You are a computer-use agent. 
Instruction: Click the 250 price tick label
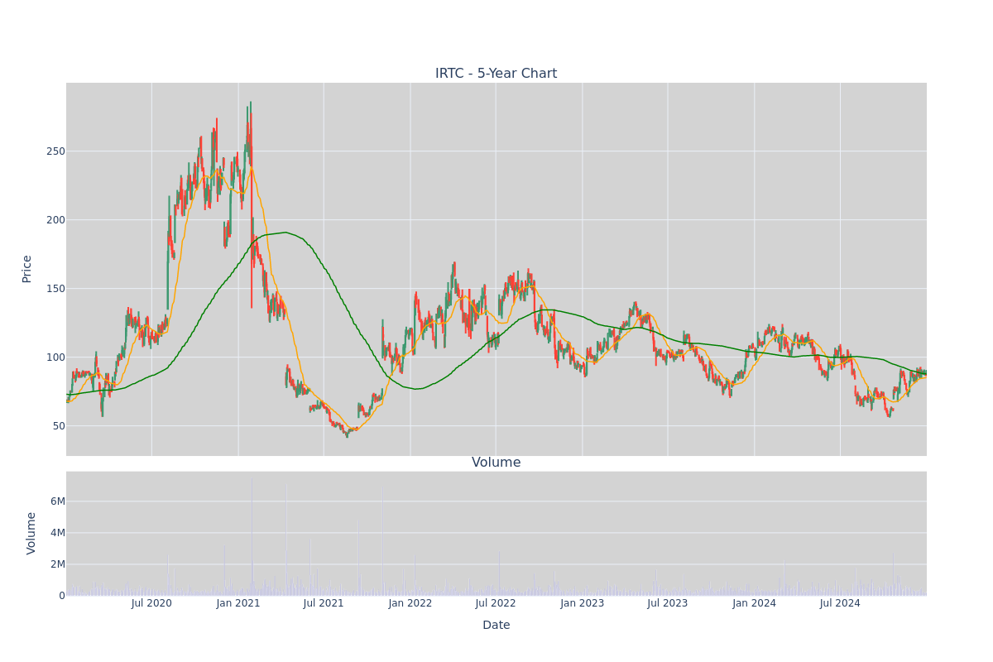pos(55,151)
